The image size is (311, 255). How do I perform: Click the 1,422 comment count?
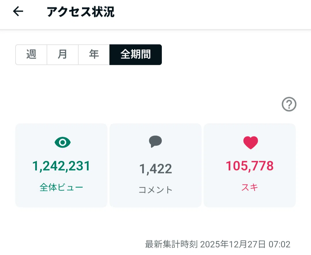point(155,169)
